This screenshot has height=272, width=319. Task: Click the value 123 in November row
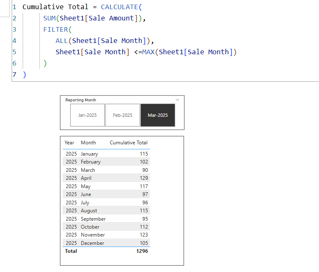(144, 235)
